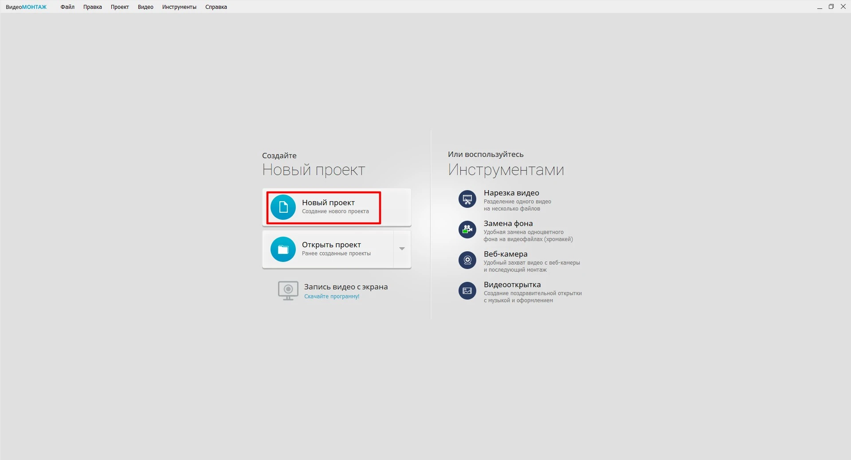
Task: Click the restore window icon
Action: coord(831,7)
